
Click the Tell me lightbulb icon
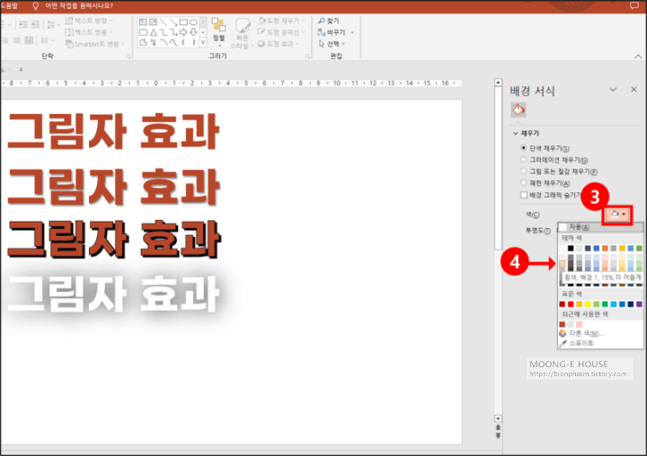pyautogui.click(x=35, y=5)
